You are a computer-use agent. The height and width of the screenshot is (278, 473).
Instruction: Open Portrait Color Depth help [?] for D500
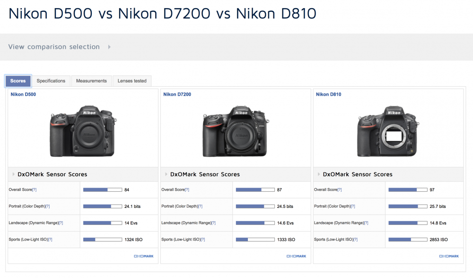pyautogui.click(x=48, y=206)
